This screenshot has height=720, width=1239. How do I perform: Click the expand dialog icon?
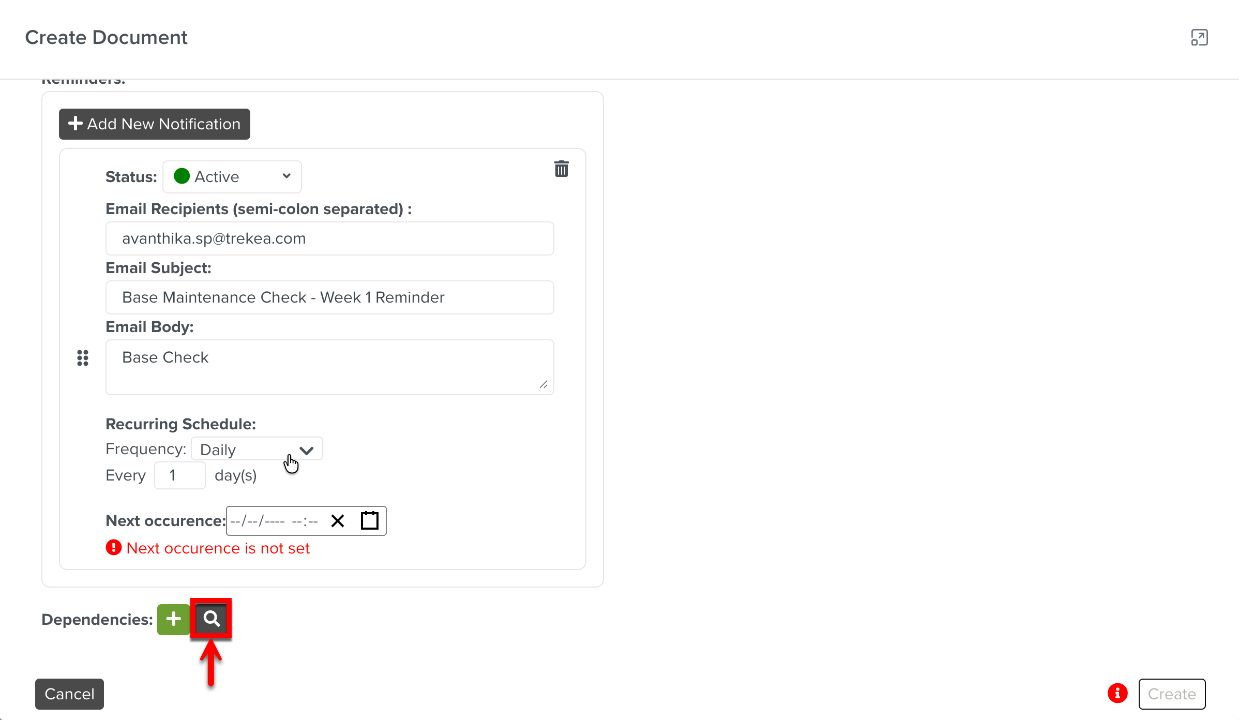(1199, 38)
